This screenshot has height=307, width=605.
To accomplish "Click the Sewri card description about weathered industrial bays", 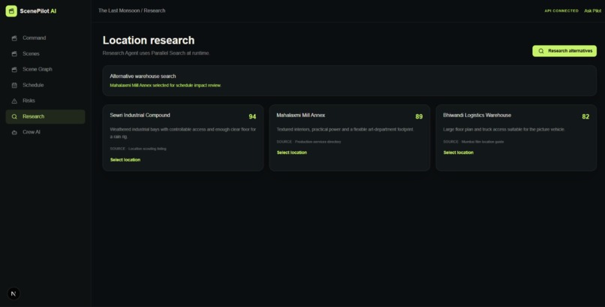I will (x=183, y=133).
